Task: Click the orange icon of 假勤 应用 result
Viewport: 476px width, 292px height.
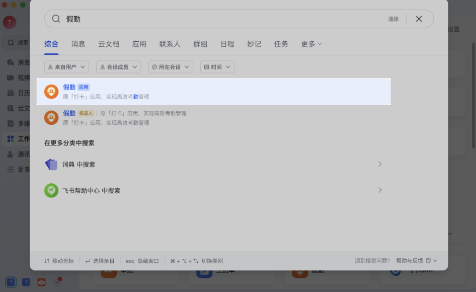Action: (51, 92)
